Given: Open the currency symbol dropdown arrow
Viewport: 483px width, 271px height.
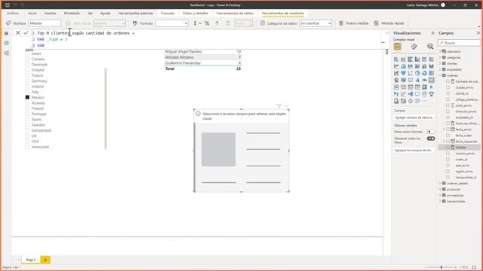Looking at the screenshot, I should pyautogui.click(x=200, y=23).
